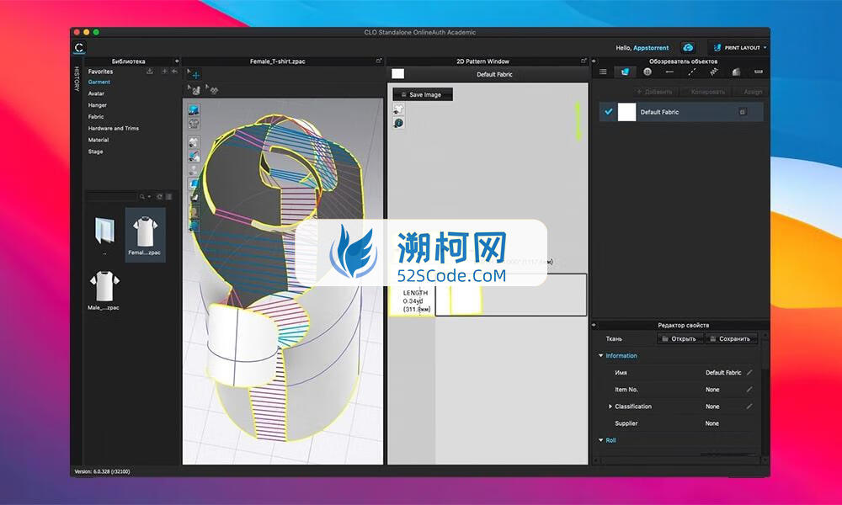Click the Version 6.0.328 status text

102,471
